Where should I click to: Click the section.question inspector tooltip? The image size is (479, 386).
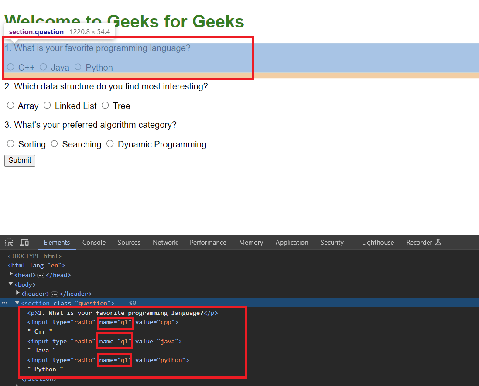point(59,32)
